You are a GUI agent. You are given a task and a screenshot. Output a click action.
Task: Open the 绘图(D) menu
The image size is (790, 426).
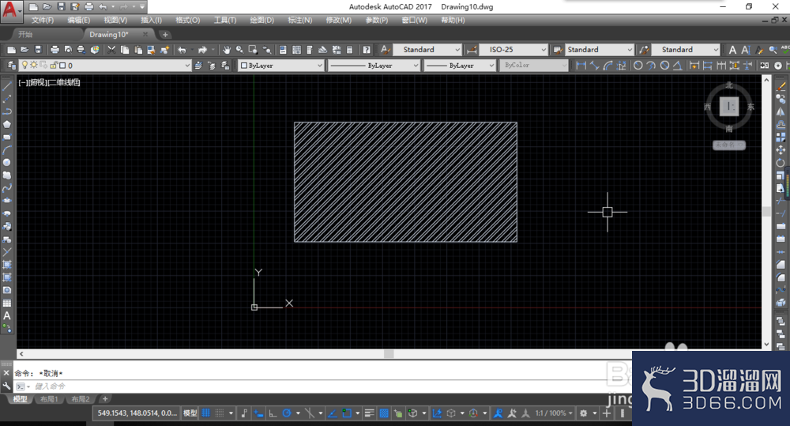[x=262, y=21]
